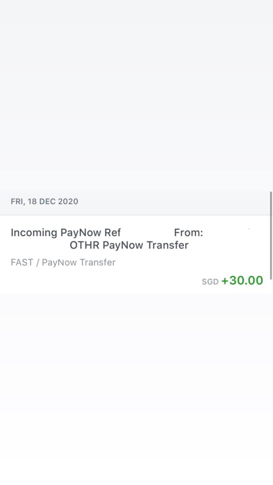
Task: Click the word Incoming in the transaction title
Action: 34,232
